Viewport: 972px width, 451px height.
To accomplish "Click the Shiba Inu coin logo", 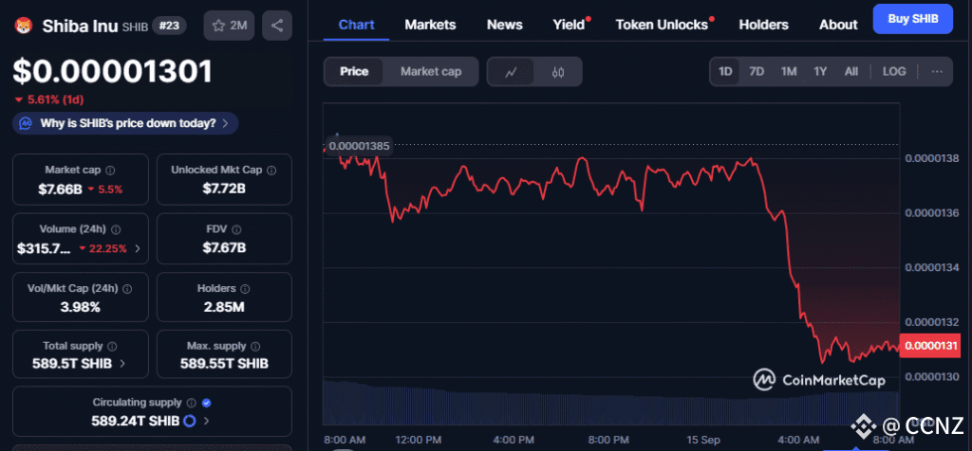I will tap(24, 26).
